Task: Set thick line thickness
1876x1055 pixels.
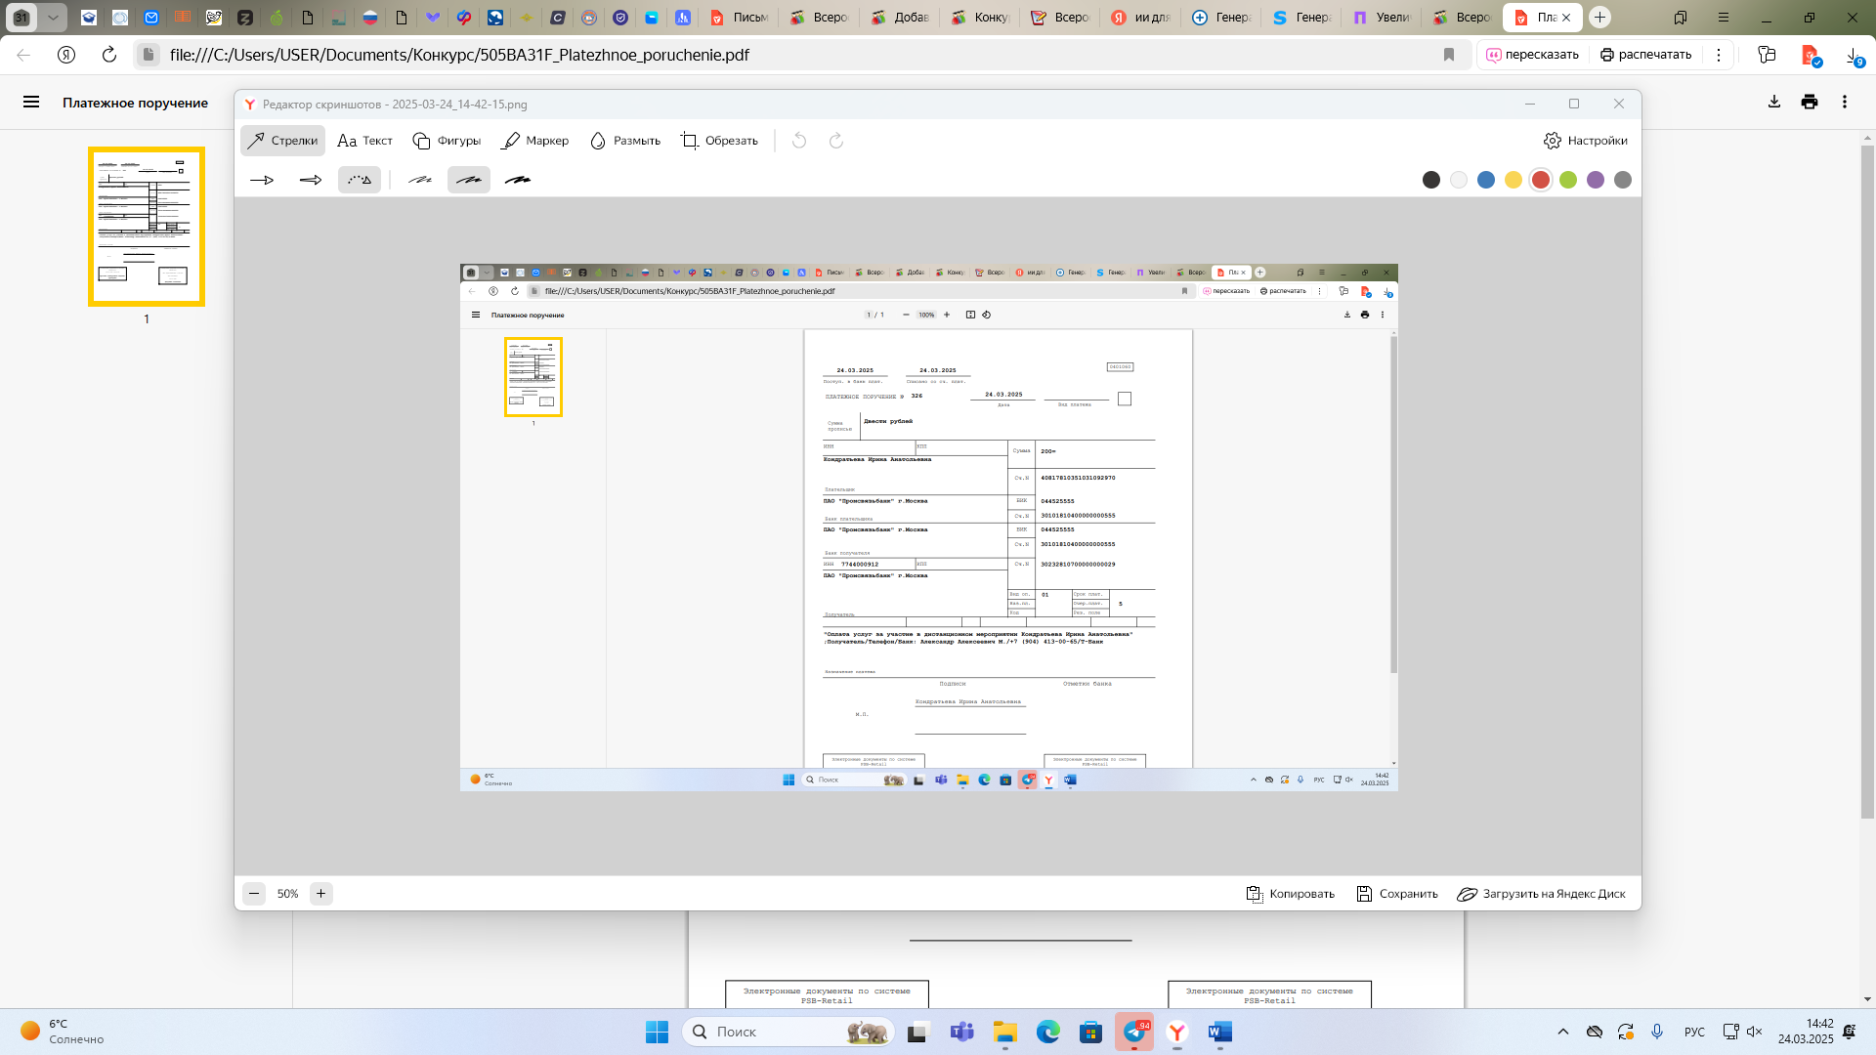Action: 518,180
